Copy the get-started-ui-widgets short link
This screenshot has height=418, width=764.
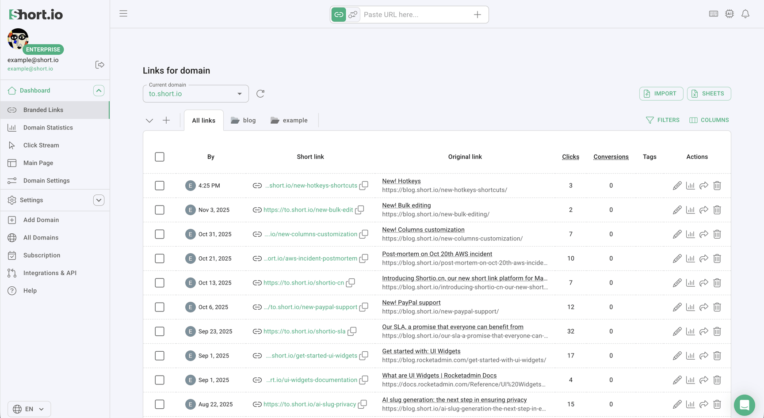[364, 355]
